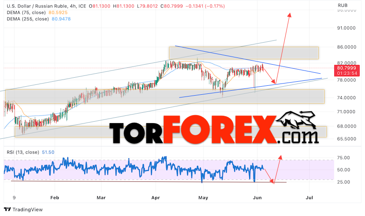365x216 pixels.
Task: Click the Jul date on time axis
Action: (x=309, y=198)
